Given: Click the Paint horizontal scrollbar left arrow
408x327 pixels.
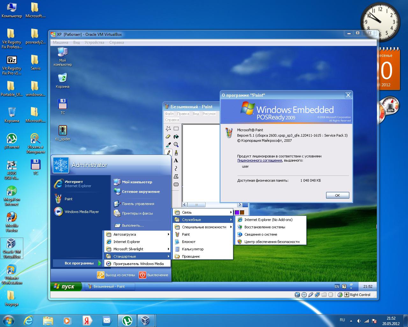Looking at the screenshot, I should tap(185, 205).
